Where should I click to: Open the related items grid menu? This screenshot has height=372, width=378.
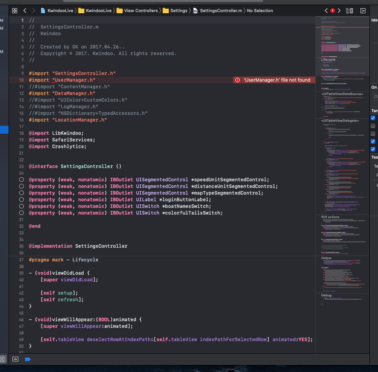click(x=15, y=11)
